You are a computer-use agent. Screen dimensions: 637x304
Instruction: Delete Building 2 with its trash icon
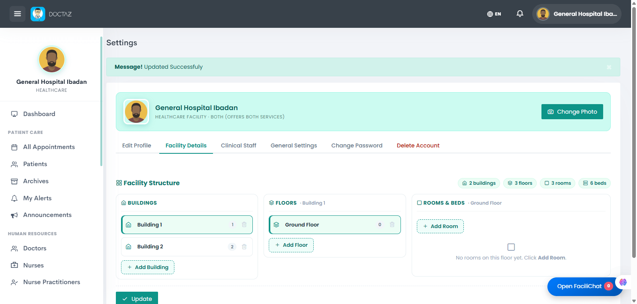(x=244, y=247)
